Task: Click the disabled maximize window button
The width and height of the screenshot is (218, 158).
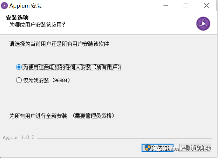Action: pyautogui.click(x=186, y=6)
